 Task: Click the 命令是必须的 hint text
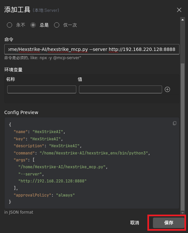click(43, 58)
